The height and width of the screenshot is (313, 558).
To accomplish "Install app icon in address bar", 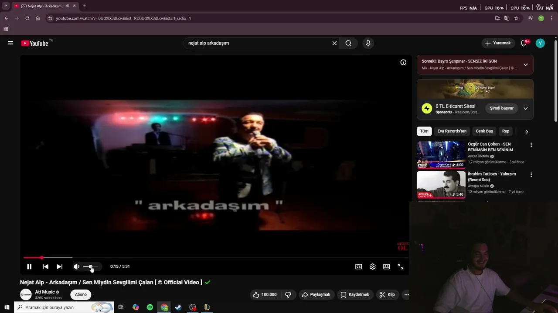I will (497, 18).
